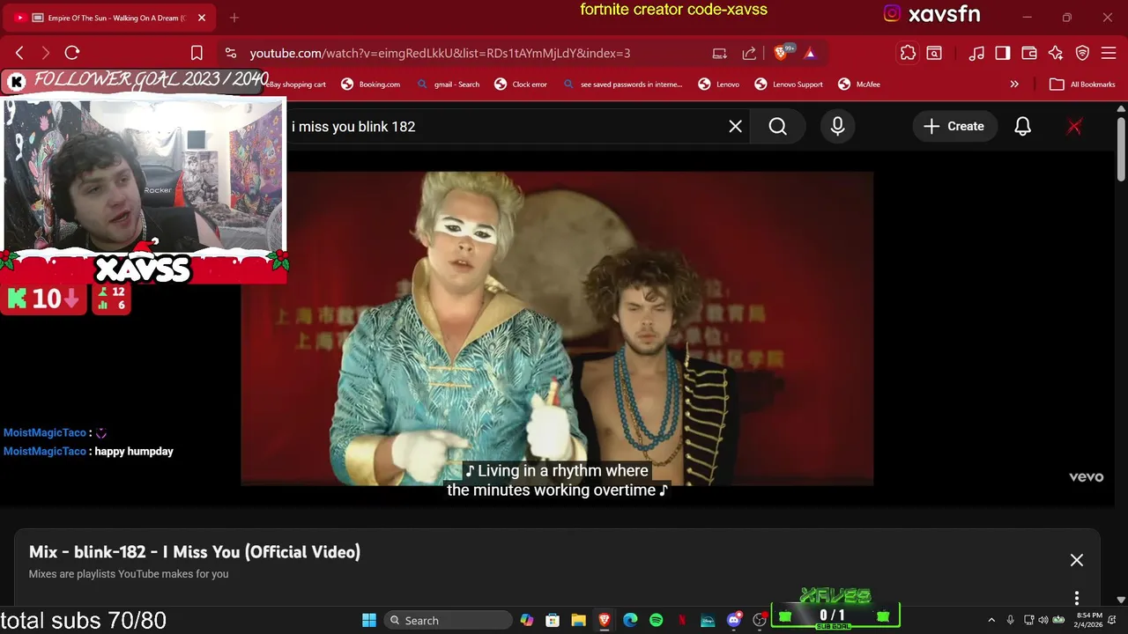Open the Brave hamburger main menu
1128x634 pixels.
point(1109,53)
